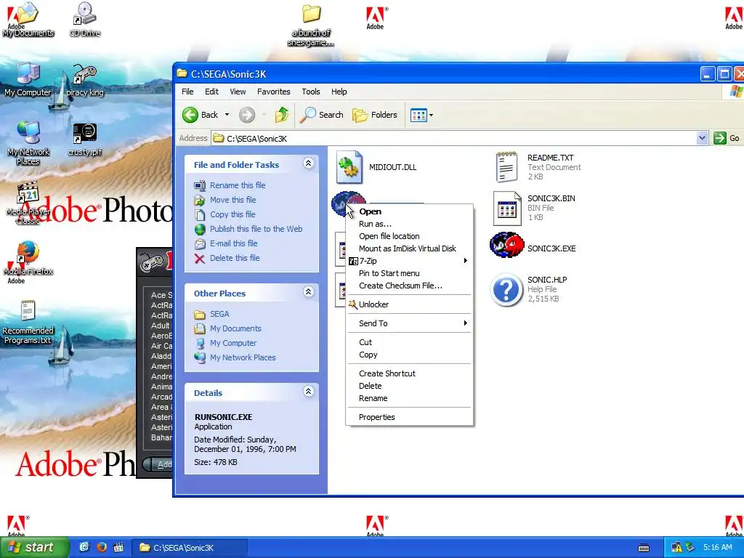Choose Open file location in context menu
The image size is (744, 558).
(x=410, y=236)
